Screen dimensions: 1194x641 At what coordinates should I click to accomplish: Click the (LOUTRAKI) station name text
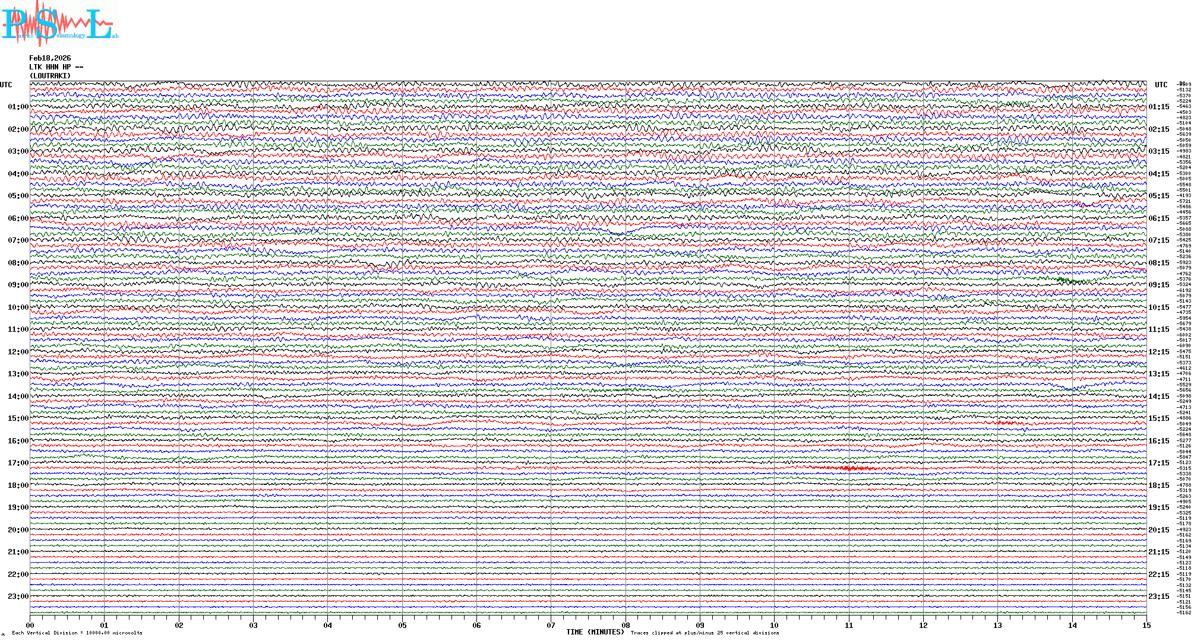click(x=50, y=76)
